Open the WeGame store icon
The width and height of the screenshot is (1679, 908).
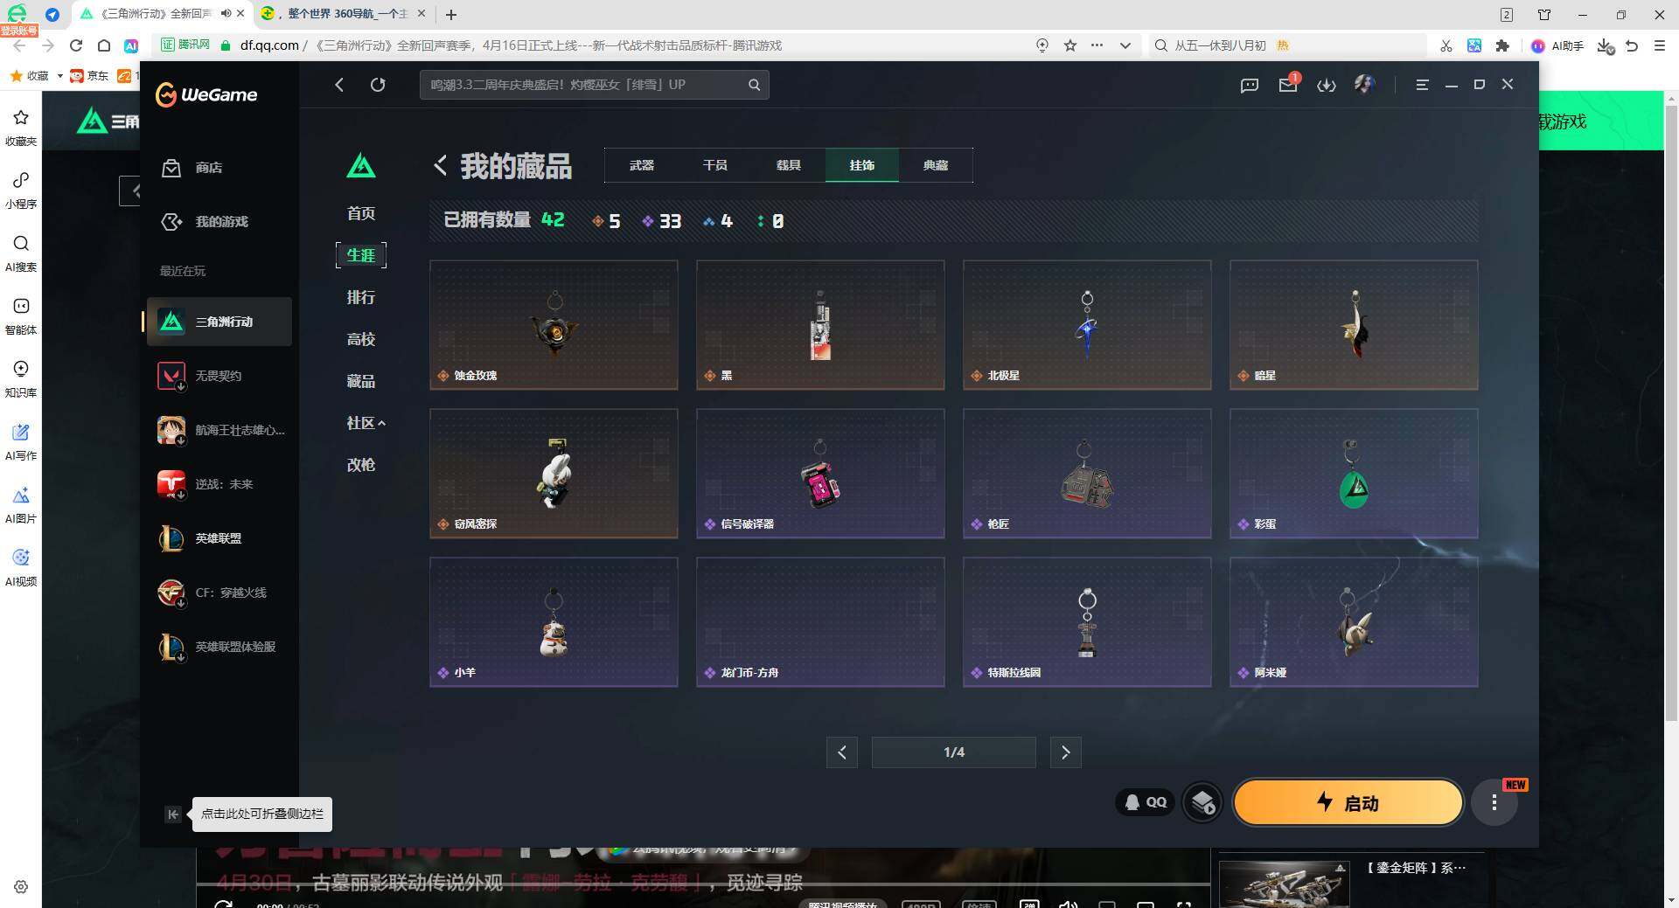pos(171,168)
